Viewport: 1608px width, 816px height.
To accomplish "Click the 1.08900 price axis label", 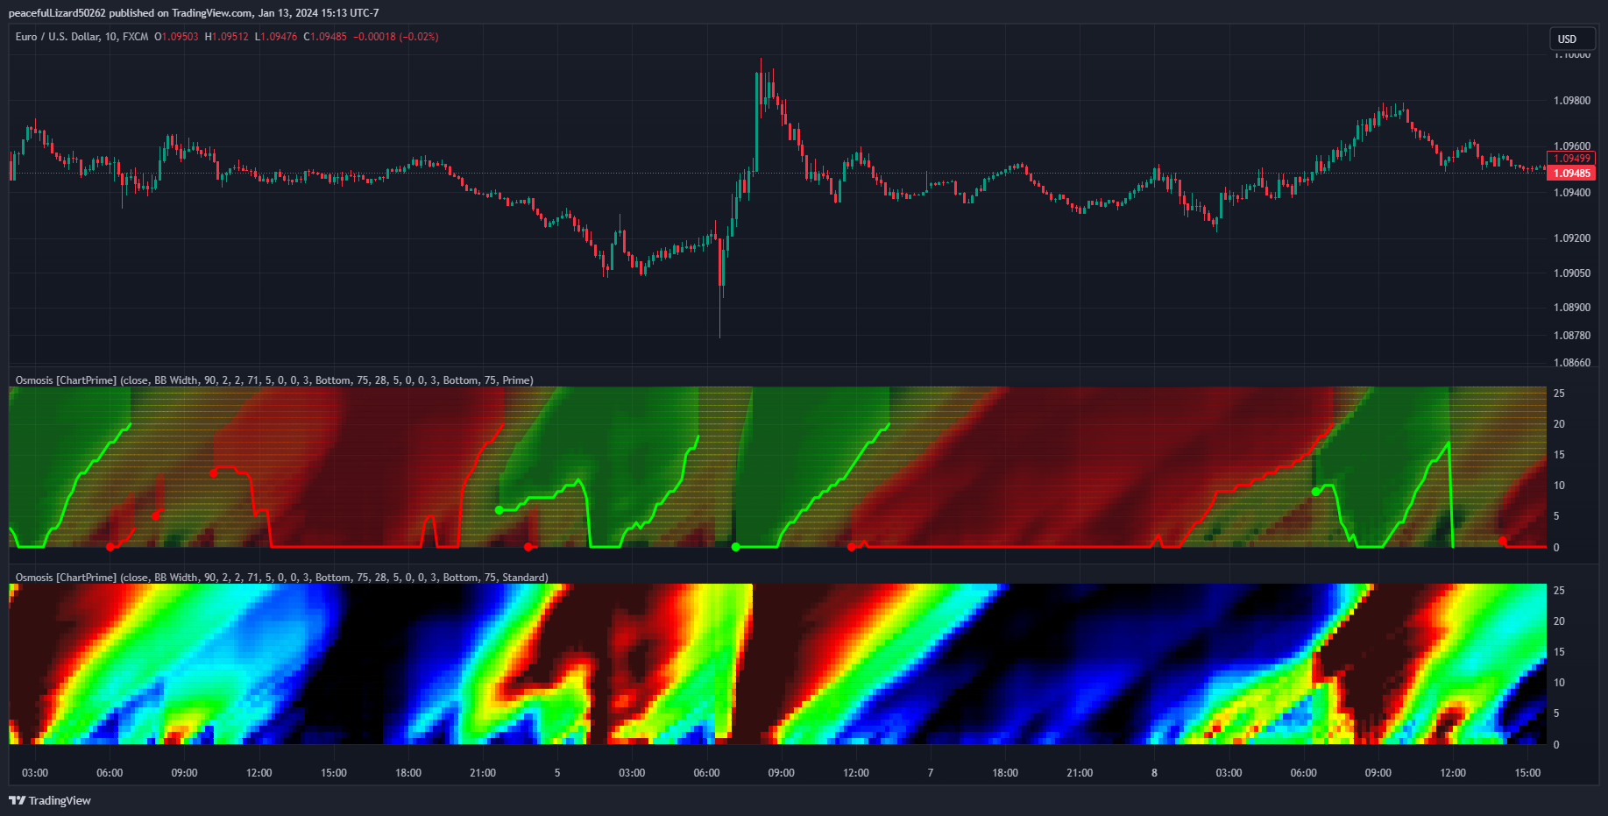I will (1572, 308).
